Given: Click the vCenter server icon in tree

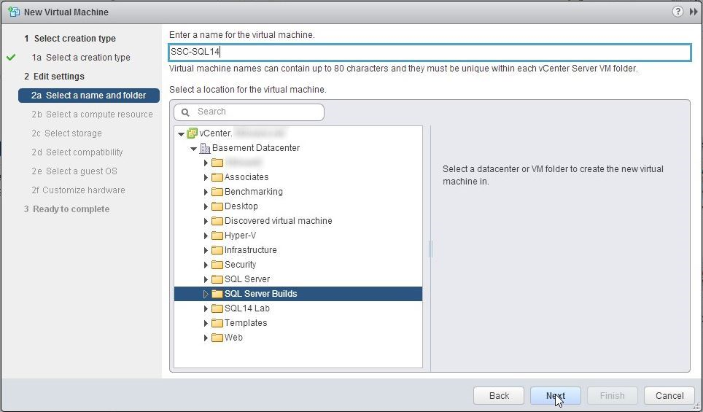Looking at the screenshot, I should point(193,133).
